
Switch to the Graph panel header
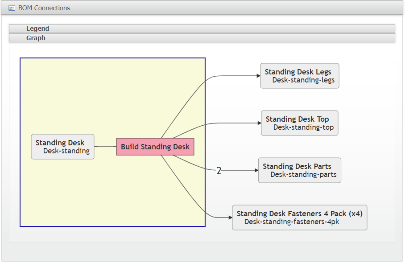click(x=36, y=38)
